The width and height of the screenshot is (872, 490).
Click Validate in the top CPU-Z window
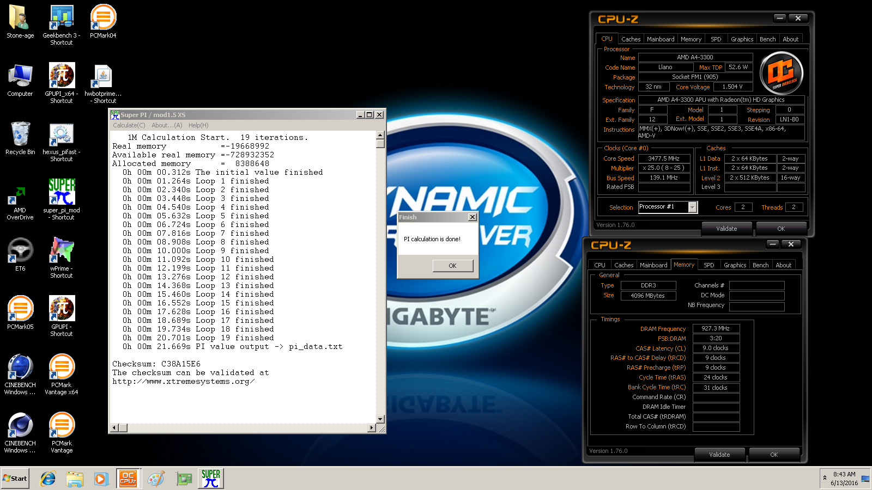pyautogui.click(x=726, y=229)
